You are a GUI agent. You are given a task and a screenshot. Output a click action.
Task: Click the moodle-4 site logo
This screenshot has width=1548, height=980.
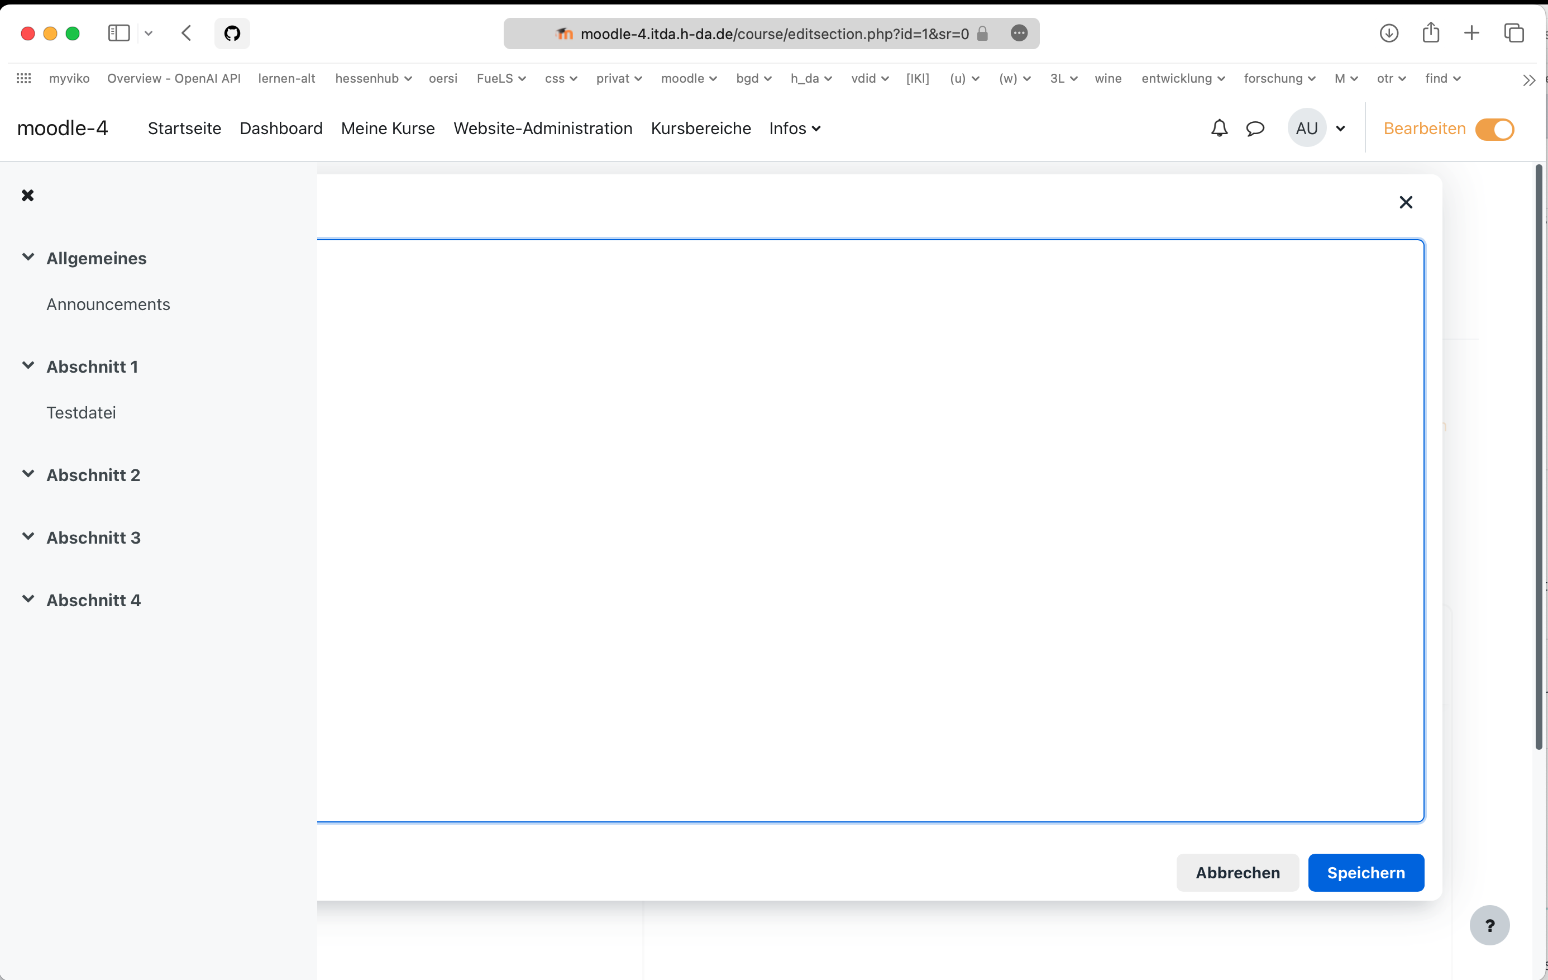pyautogui.click(x=63, y=128)
